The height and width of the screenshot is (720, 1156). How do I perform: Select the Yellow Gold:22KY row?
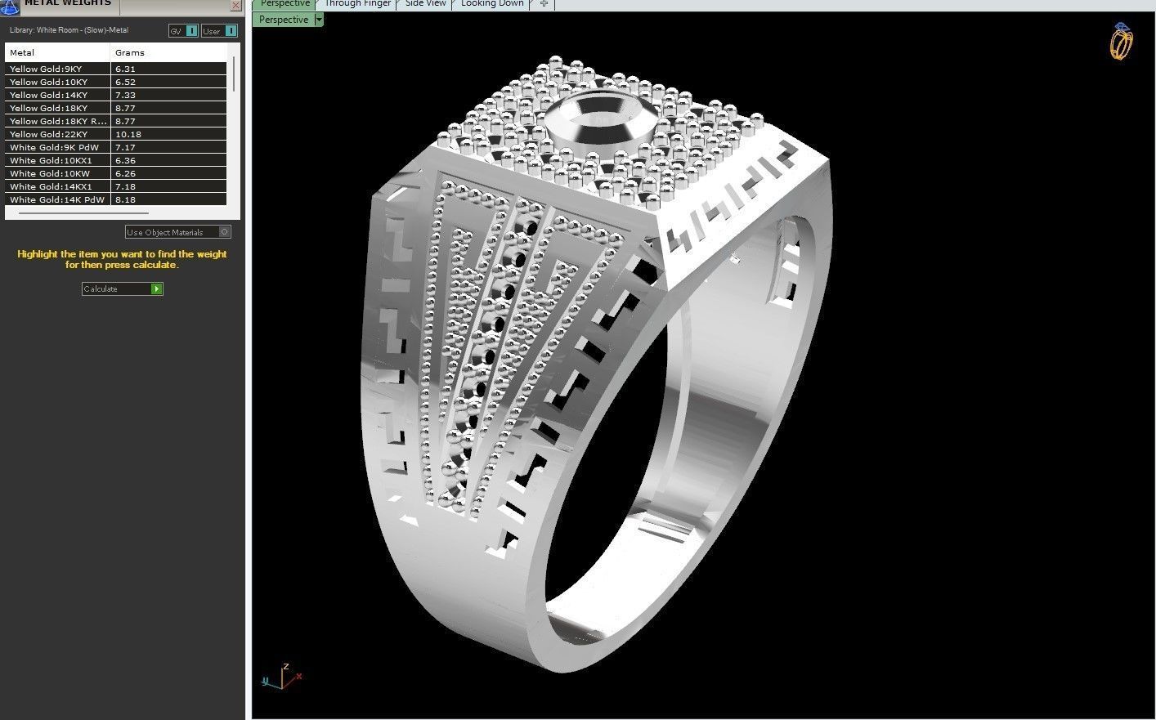tap(116, 134)
